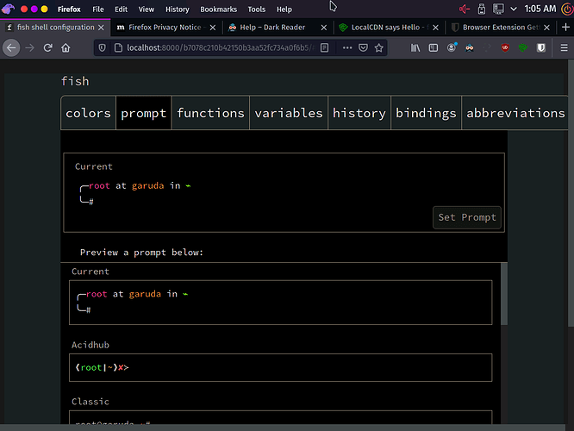Open the File menu
Viewport: 574px width, 431px height.
click(x=97, y=9)
